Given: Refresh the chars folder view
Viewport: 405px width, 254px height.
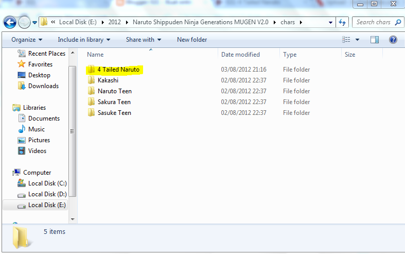Looking at the screenshot, I should [x=342, y=23].
